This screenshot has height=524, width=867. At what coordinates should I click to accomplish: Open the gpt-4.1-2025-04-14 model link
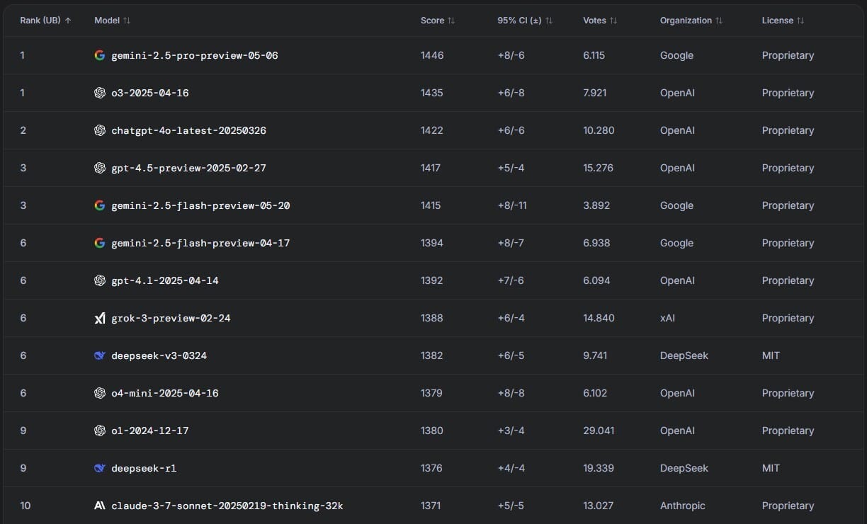(x=165, y=280)
